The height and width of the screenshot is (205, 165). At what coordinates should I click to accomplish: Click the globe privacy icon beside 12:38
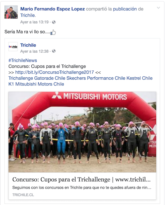pos(54,51)
